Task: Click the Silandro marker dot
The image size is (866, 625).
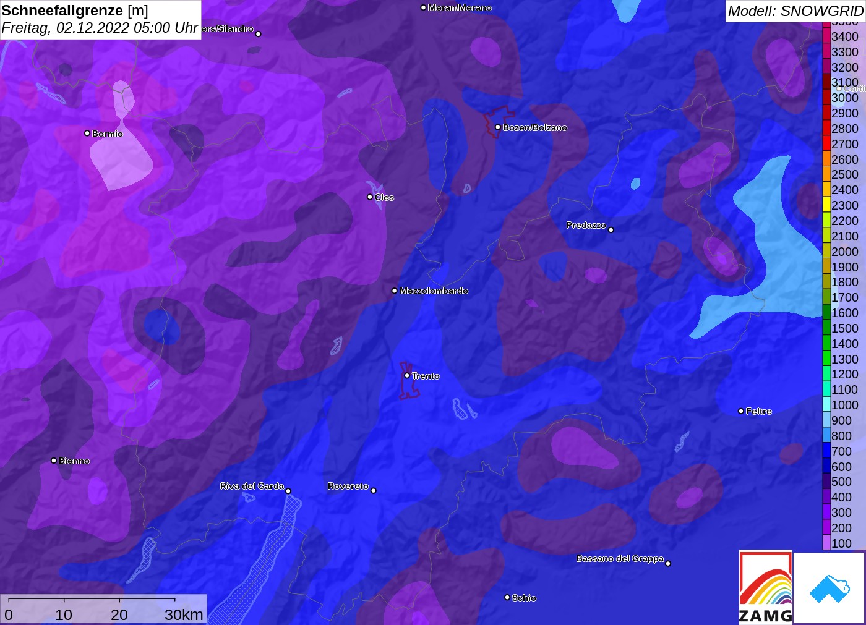Action: pyautogui.click(x=259, y=34)
